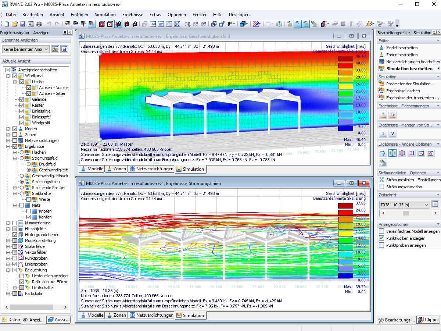Expand the Farbskala tree node

pyautogui.click(x=8, y=293)
